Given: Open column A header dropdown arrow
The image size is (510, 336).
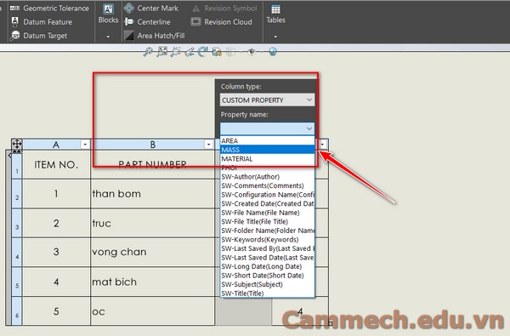Looking at the screenshot, I should [x=85, y=145].
